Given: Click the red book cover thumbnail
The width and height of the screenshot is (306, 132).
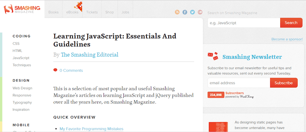Looking at the screenshot, I should (218, 127).
